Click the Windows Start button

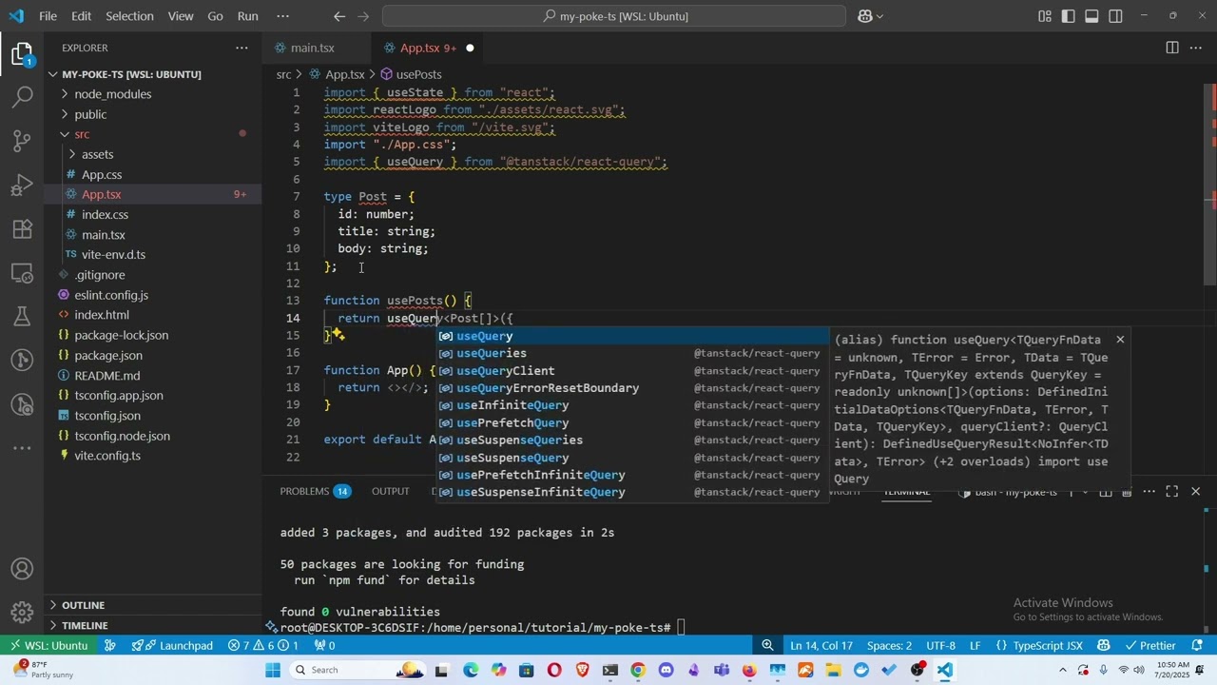point(273,670)
